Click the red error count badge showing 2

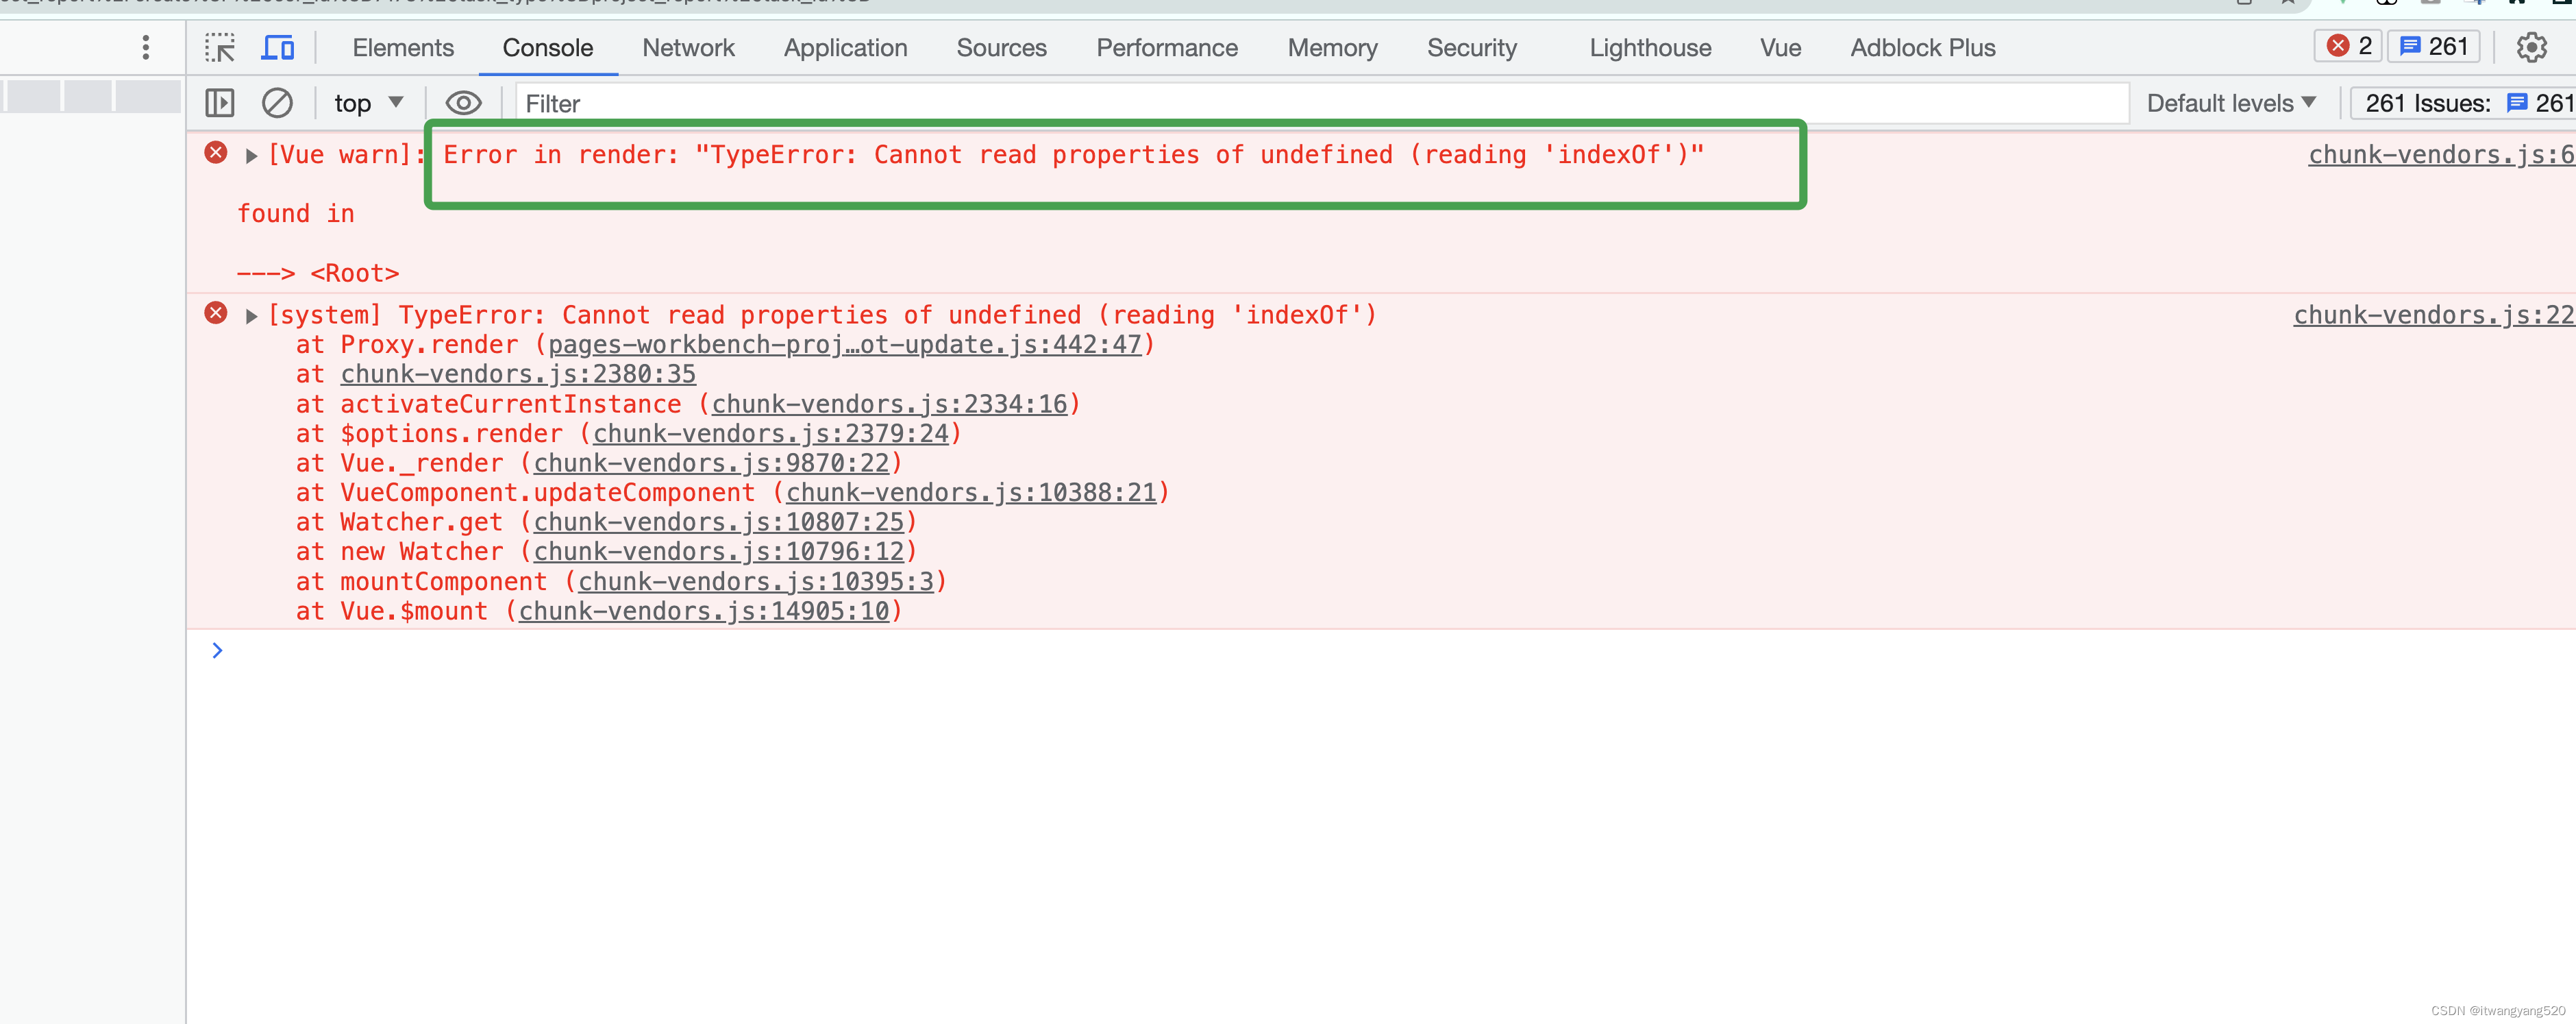click(2348, 46)
